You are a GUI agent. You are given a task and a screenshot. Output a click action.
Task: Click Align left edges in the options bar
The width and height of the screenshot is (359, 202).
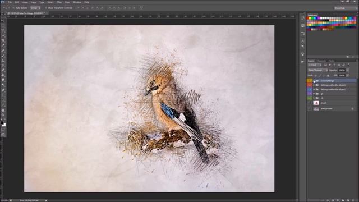93,8
